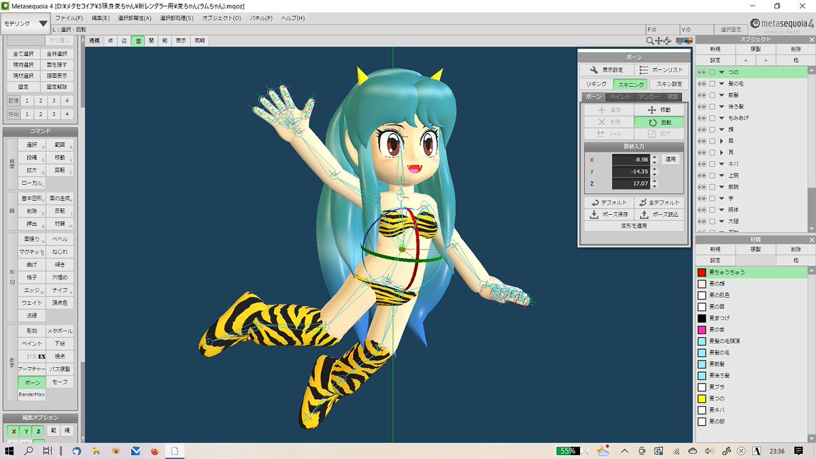Viewport: 816px width, 459px height.
Task: Toggle Y axis edit option
Action: pyautogui.click(x=25, y=430)
